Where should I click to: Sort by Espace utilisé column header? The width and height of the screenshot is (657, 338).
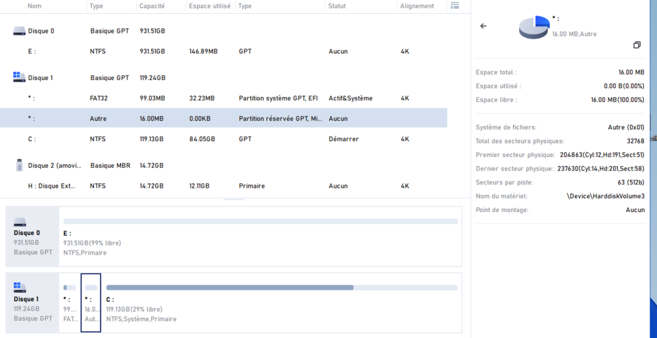coord(209,6)
